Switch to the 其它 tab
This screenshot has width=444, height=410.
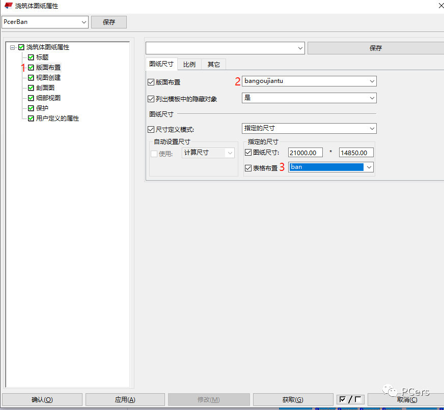tap(214, 65)
